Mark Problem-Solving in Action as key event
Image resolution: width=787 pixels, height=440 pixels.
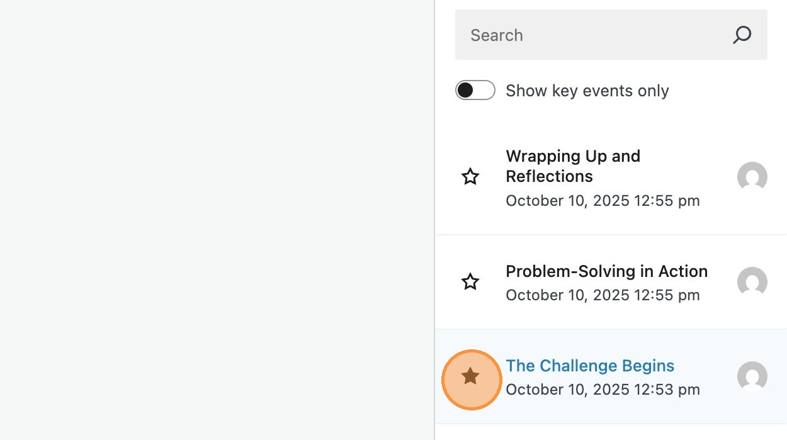(470, 282)
